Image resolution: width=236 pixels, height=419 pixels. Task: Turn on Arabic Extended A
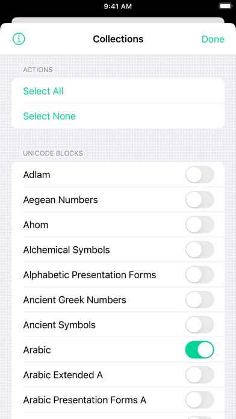[x=200, y=375]
